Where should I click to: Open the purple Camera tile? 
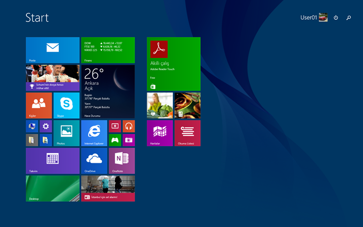pos(129,140)
